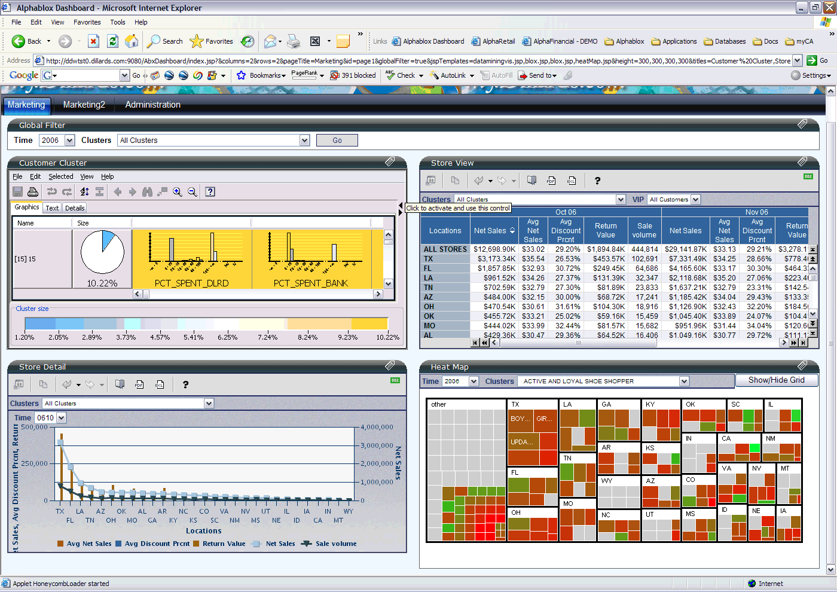Click back arrow in Customer Cluster toolbar
The width and height of the screenshot is (837, 592).
click(118, 191)
